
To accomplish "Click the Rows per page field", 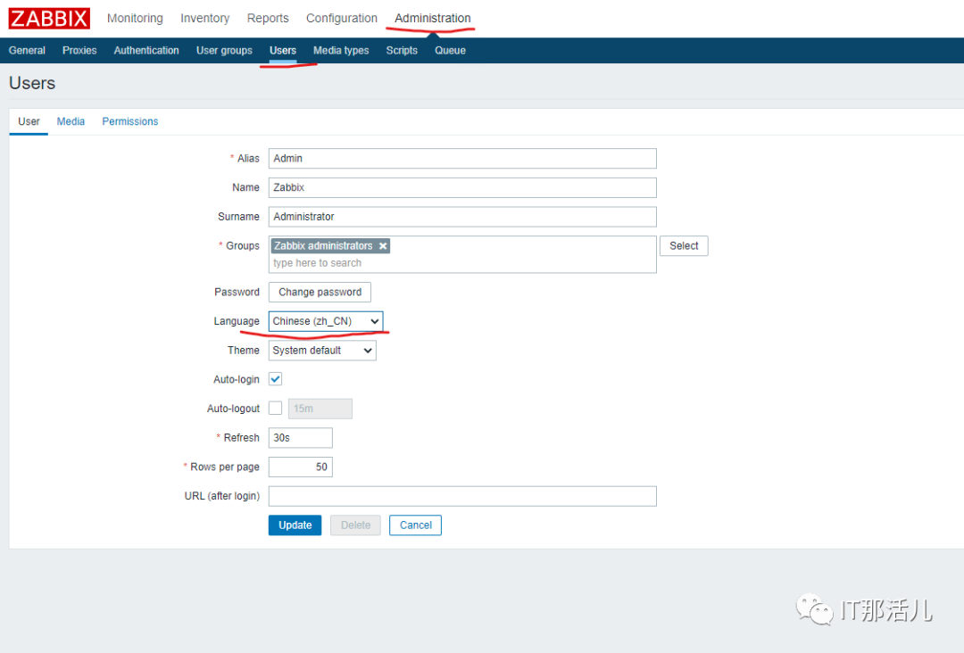I will 301,467.
